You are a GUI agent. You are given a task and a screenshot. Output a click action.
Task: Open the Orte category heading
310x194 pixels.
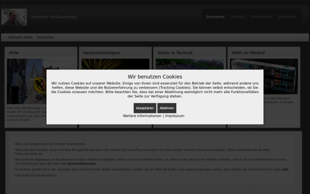tap(13, 53)
